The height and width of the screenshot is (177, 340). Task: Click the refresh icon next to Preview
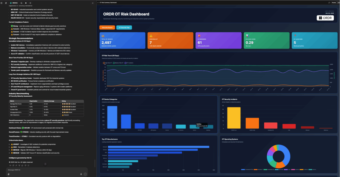pyautogui.click(x=328, y=2)
